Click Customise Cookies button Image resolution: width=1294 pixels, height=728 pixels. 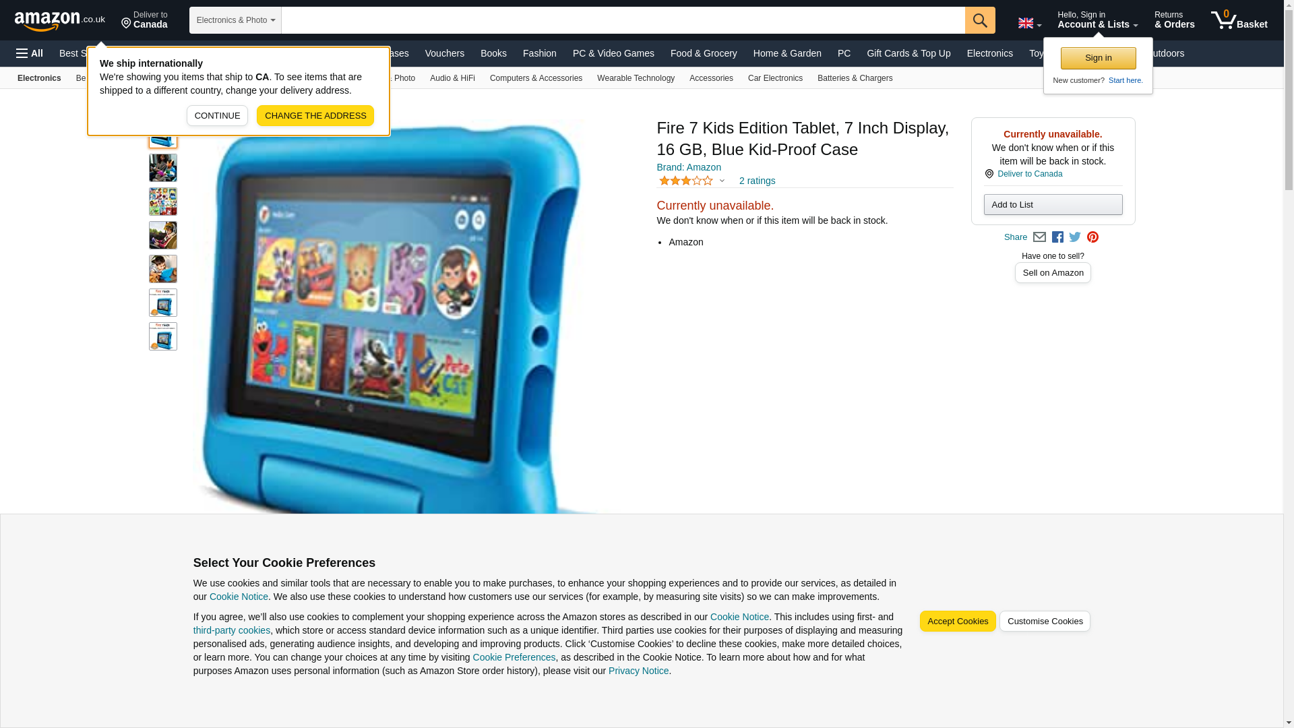(x=1045, y=621)
